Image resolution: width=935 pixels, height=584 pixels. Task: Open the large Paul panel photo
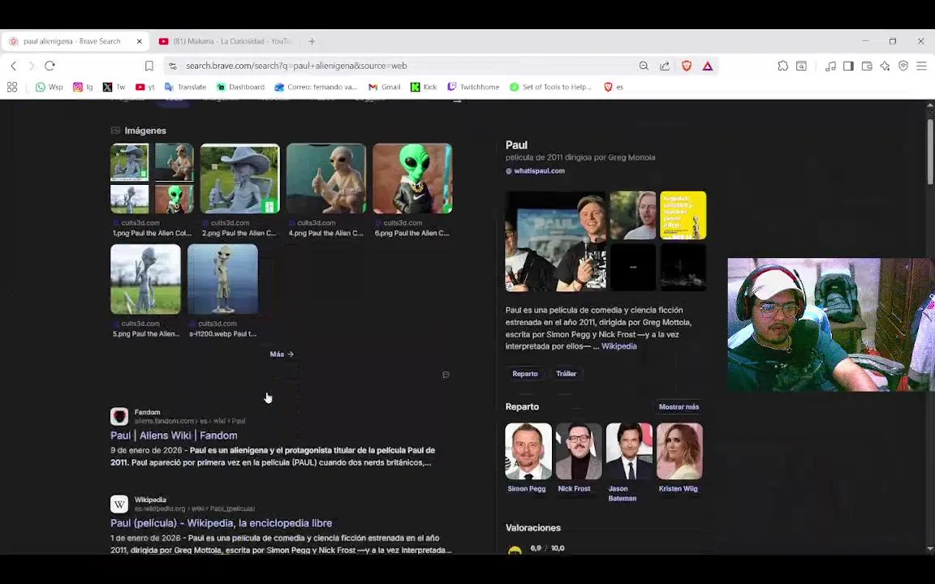tap(556, 242)
